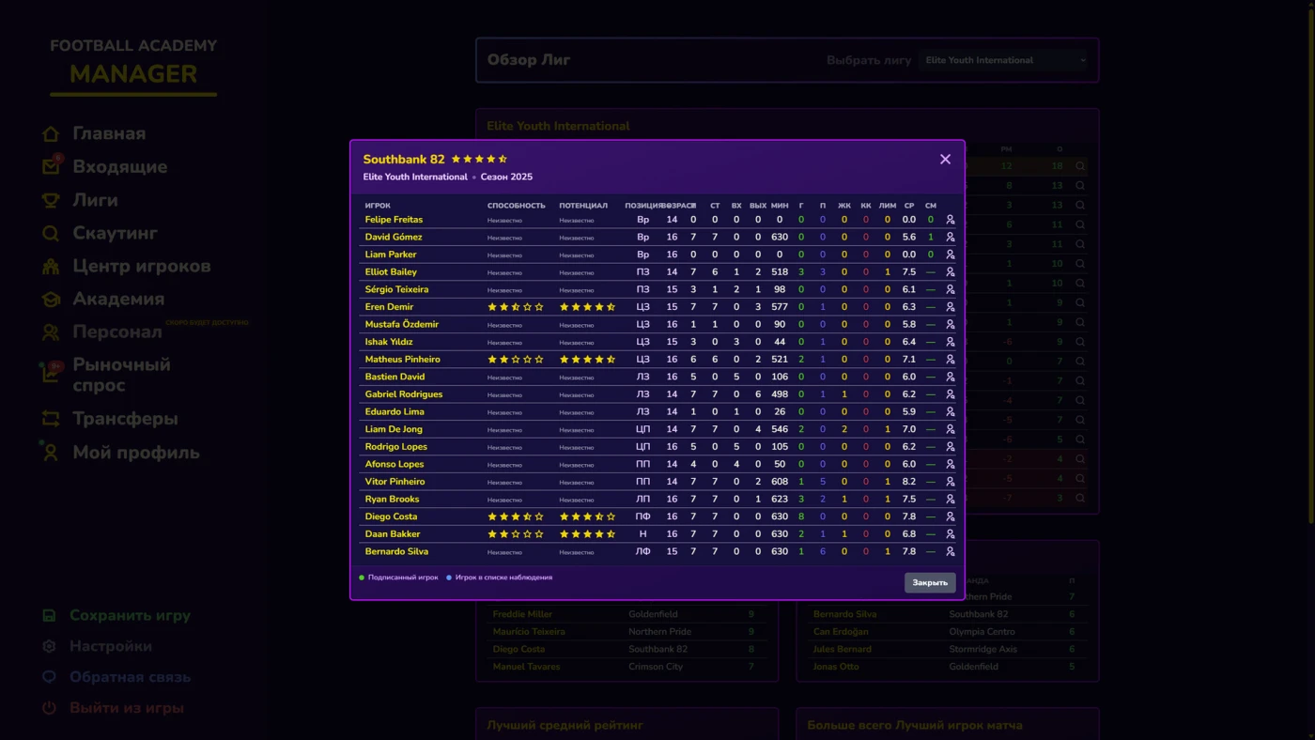1315x740 pixels.
Task: Click the МИН column header
Action: [x=780, y=206]
